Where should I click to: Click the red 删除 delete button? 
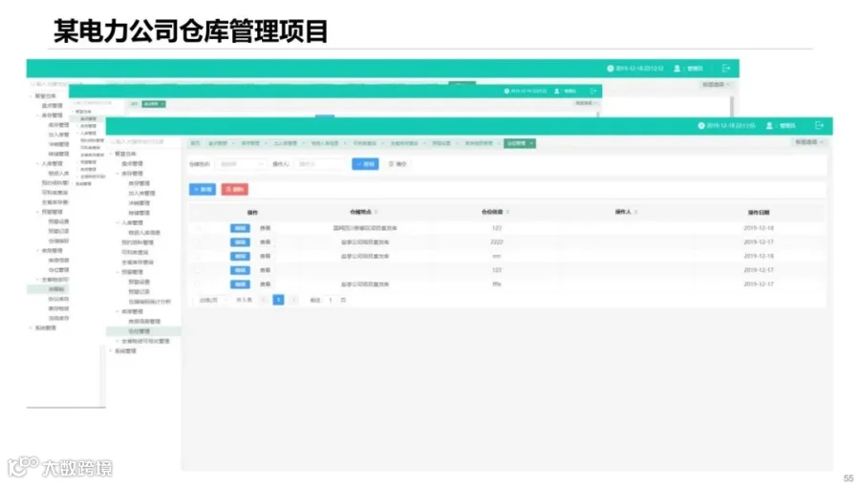(x=235, y=189)
